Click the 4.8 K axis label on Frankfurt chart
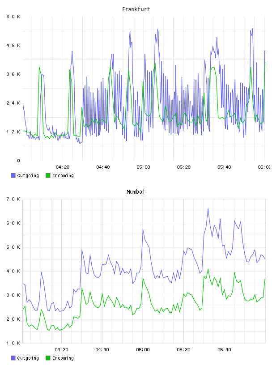 [x=13, y=45]
